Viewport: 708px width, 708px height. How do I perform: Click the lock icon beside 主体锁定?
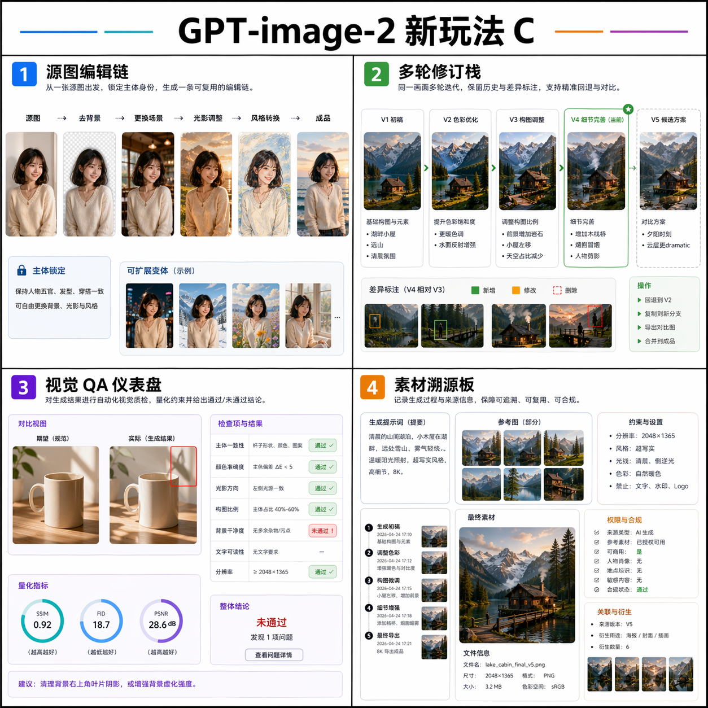(21, 270)
